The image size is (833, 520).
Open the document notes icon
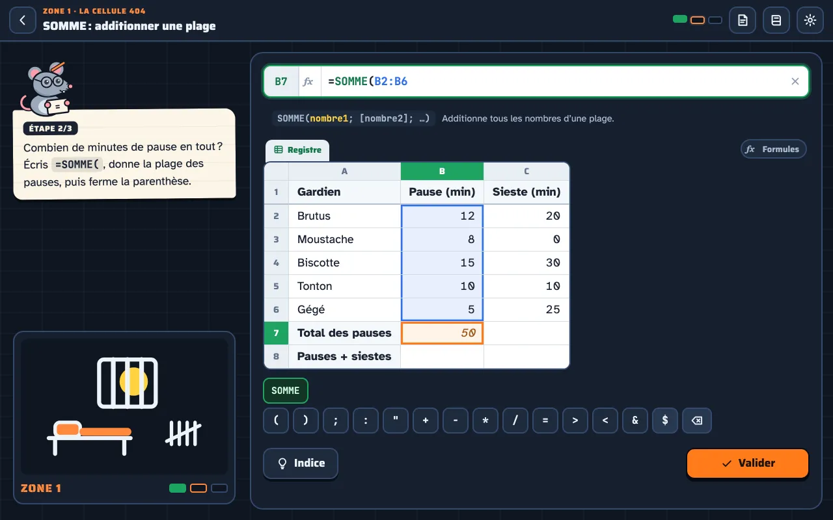coord(743,20)
